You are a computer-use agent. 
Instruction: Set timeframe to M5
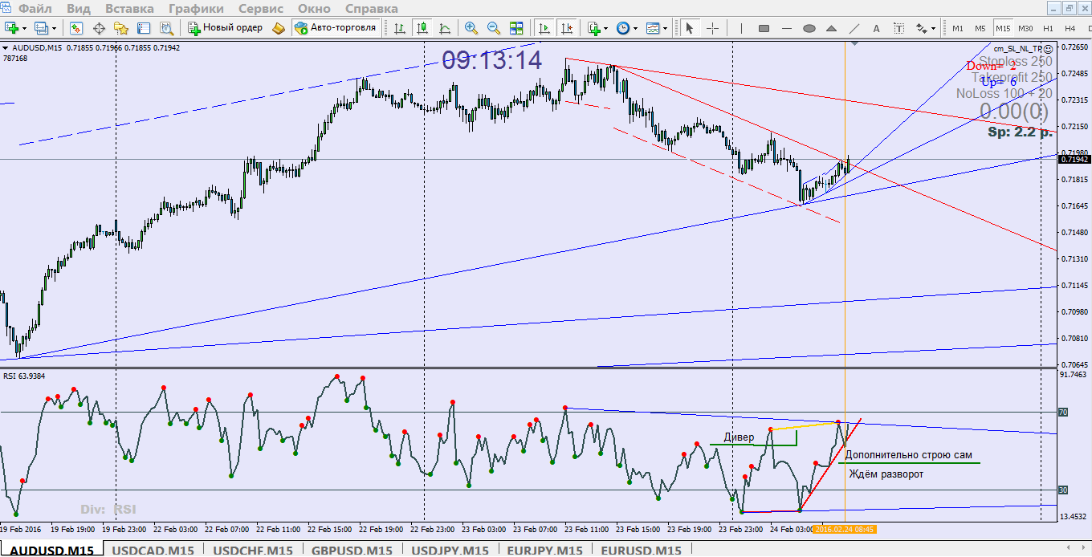(980, 28)
